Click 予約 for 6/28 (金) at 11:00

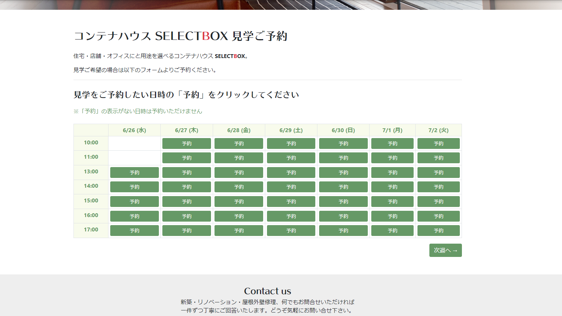239,158
